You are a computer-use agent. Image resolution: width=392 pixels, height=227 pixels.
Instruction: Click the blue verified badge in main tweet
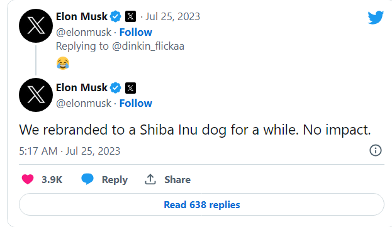116,88
